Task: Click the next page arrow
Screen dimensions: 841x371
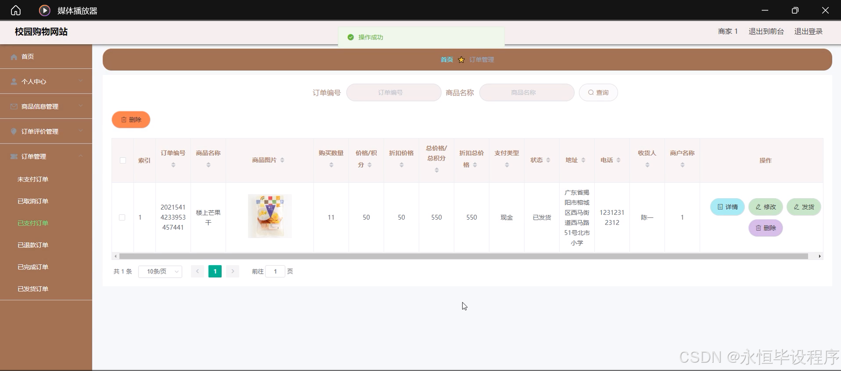Action: 233,271
